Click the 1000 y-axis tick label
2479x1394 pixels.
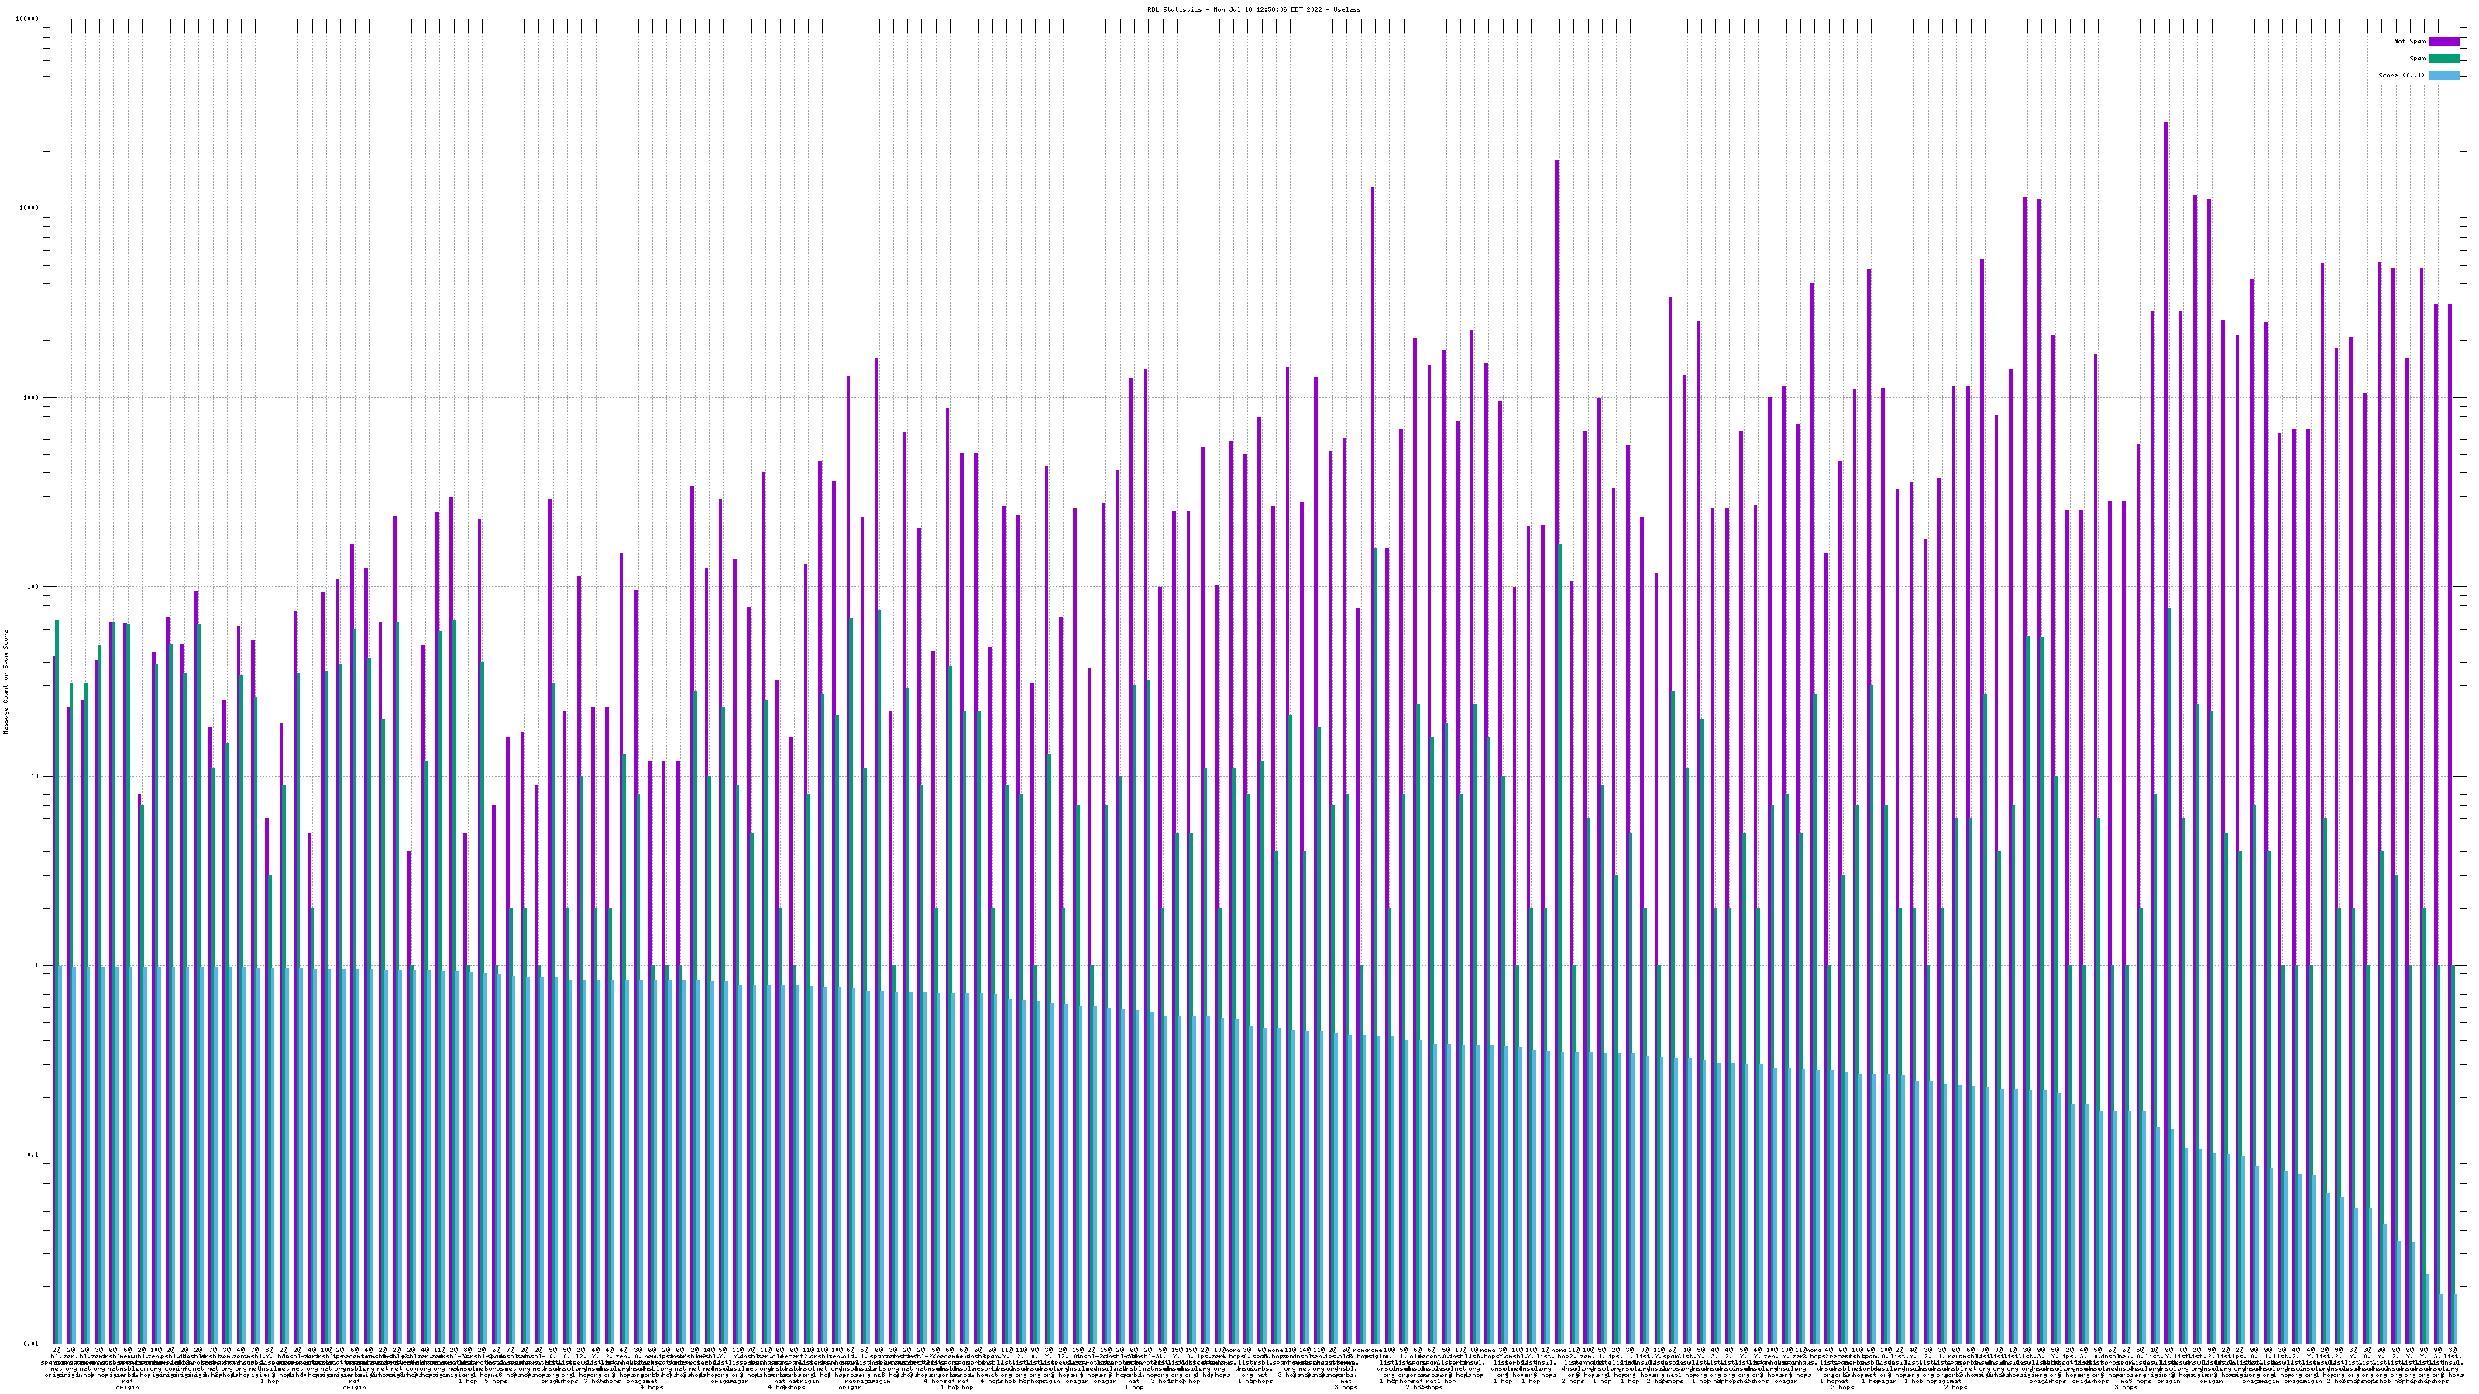pyautogui.click(x=33, y=397)
